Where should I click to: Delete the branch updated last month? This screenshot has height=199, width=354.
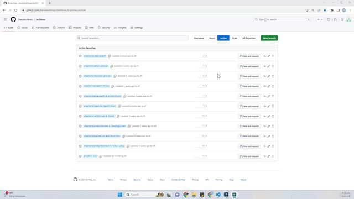(x=273, y=156)
